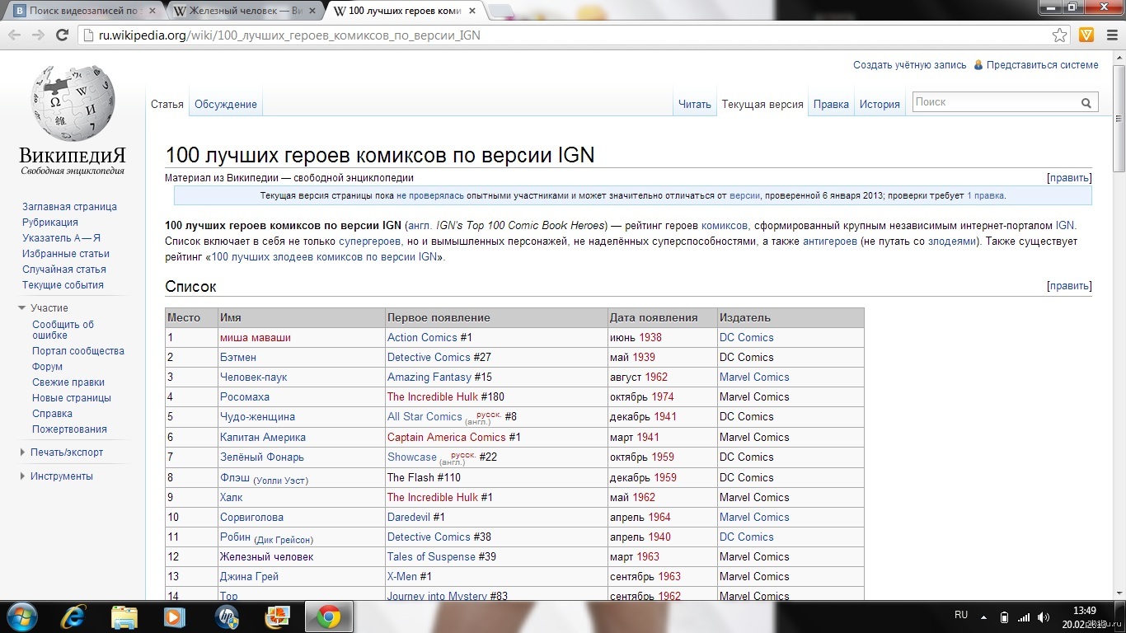This screenshot has height=633, width=1126.
Task: Click the Случайная статья sidebar link
Action: pos(64,270)
